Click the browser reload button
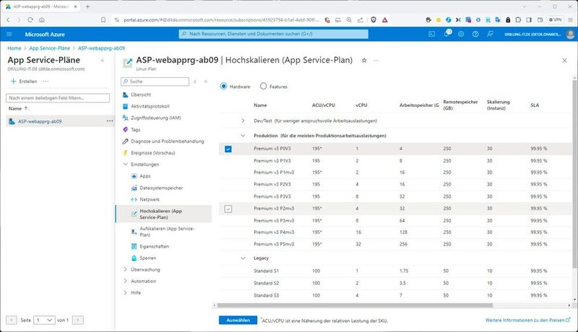 (30, 20)
